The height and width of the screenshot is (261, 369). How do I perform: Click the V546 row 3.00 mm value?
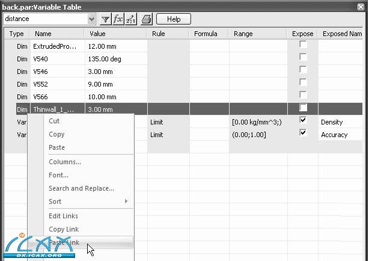pyautogui.click(x=116, y=72)
